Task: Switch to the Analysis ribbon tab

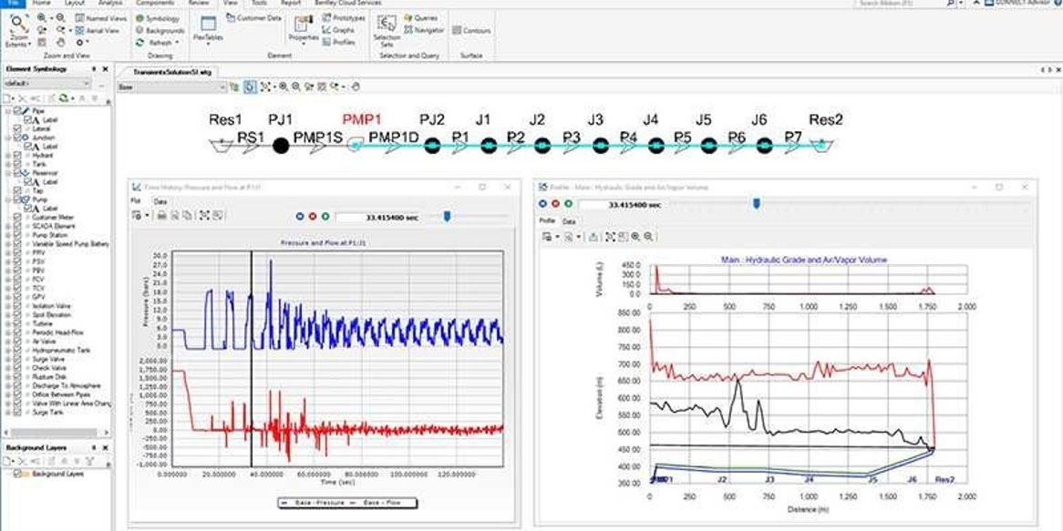Action: coord(109,4)
